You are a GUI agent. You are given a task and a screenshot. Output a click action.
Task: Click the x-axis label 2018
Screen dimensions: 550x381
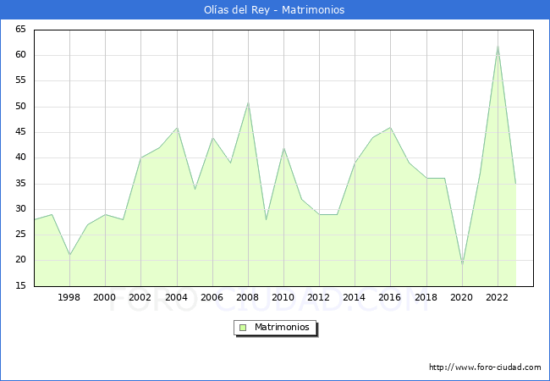[426, 297]
